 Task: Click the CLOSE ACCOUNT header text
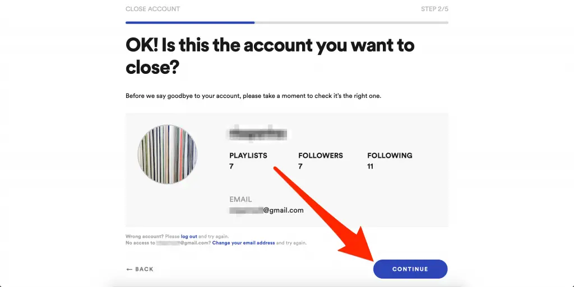tap(152, 9)
